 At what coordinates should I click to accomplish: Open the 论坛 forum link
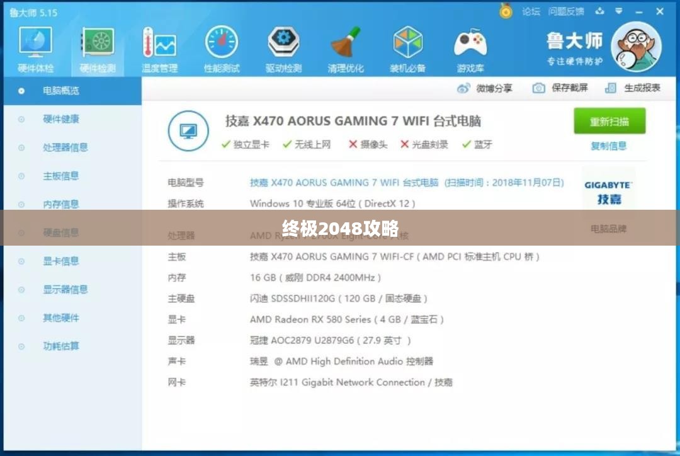click(531, 12)
